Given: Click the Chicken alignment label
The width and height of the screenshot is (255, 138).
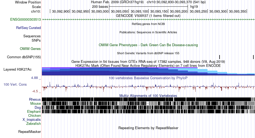Looking at the screenshot, I should [34, 115].
